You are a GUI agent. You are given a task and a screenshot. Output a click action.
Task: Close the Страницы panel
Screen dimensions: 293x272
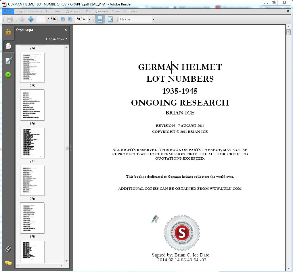click(66, 30)
